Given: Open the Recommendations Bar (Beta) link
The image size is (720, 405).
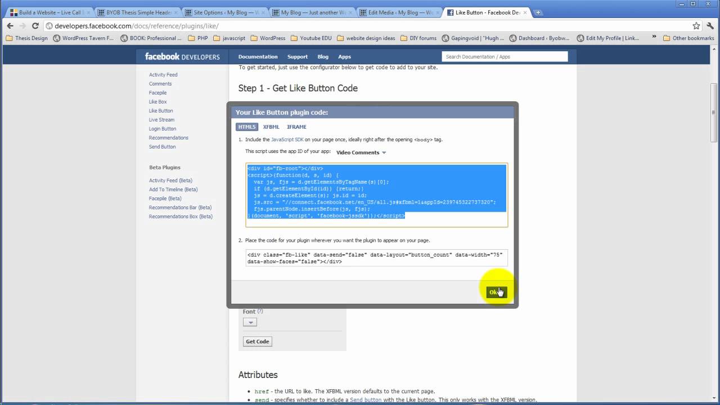Looking at the screenshot, I should [180, 208].
